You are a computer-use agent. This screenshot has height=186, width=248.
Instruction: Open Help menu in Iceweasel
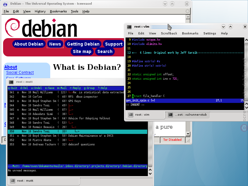(86, 11)
